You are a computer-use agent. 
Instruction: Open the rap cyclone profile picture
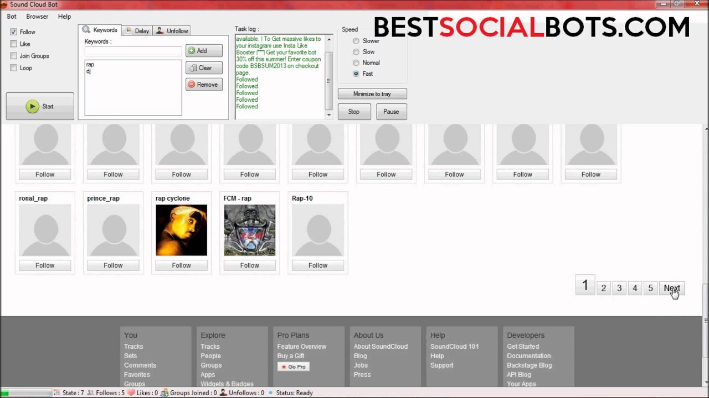[181, 230]
